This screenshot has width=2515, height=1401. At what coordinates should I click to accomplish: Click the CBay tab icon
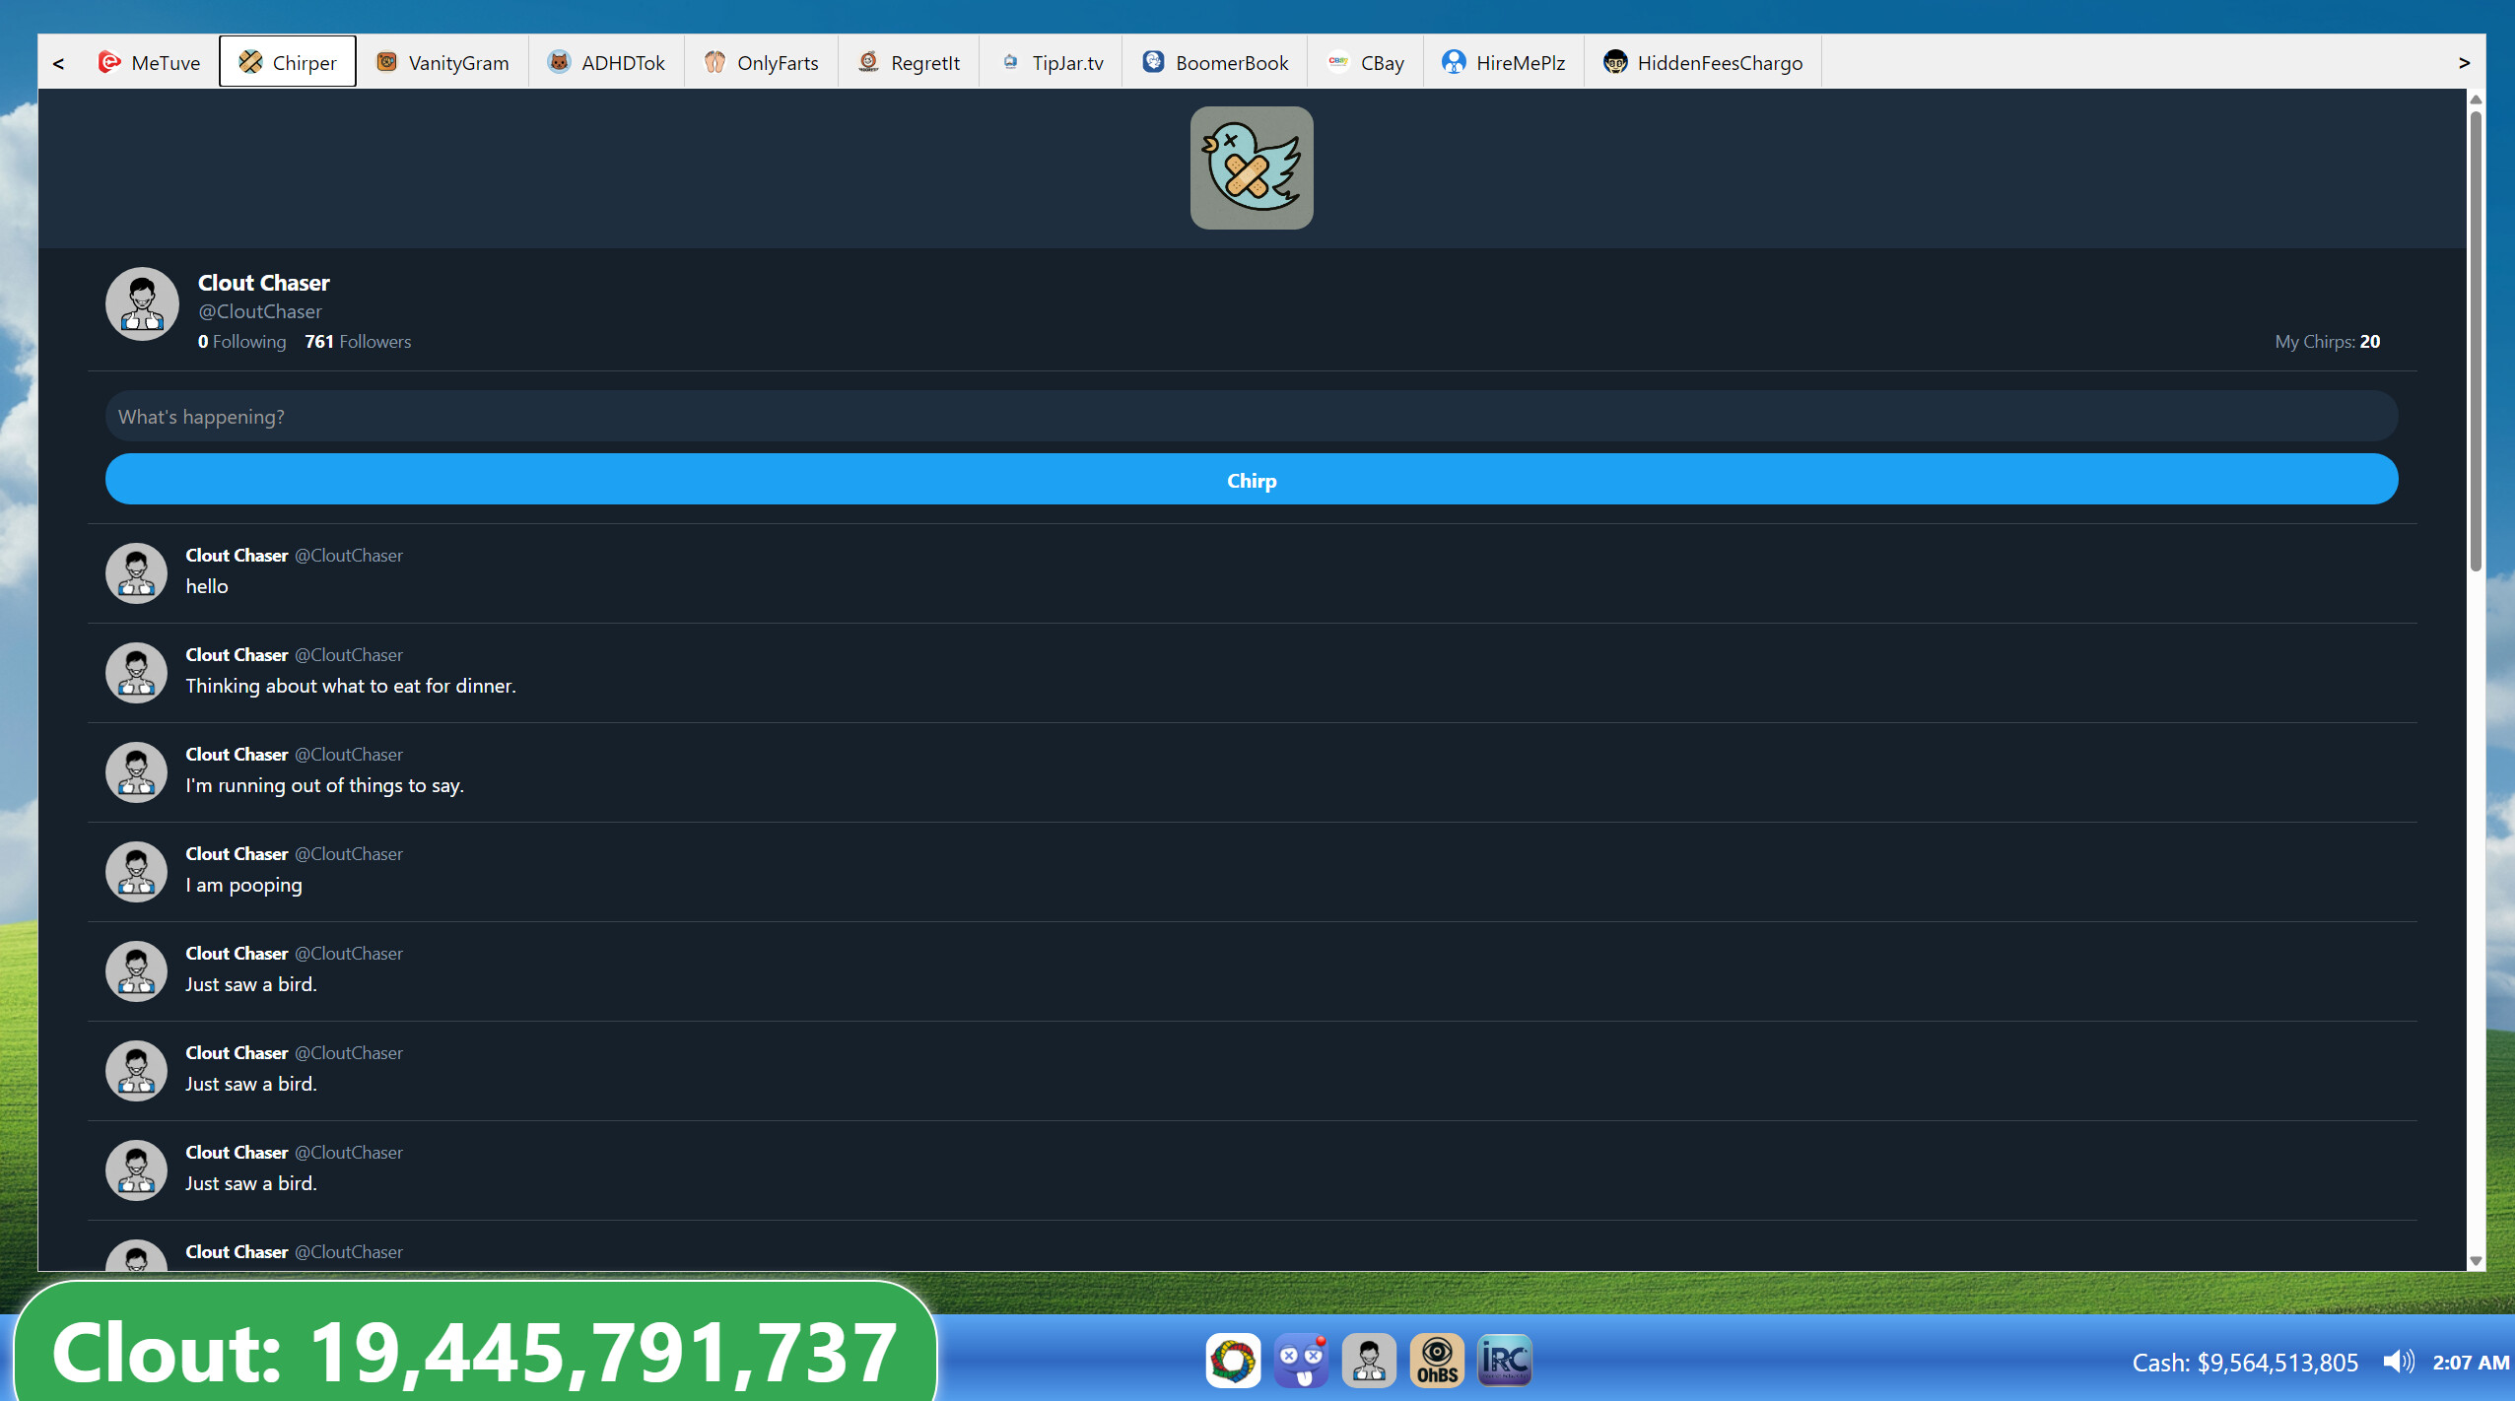point(1337,61)
